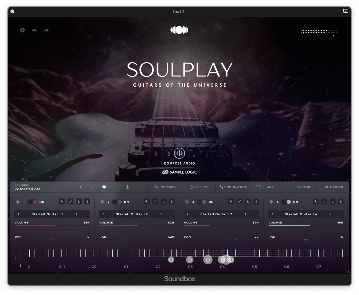This screenshot has height=295, width=359.
Task: Click the Soundbox logo at top center
Action: point(179,30)
